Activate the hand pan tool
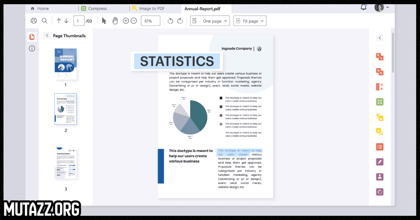 click(x=115, y=21)
